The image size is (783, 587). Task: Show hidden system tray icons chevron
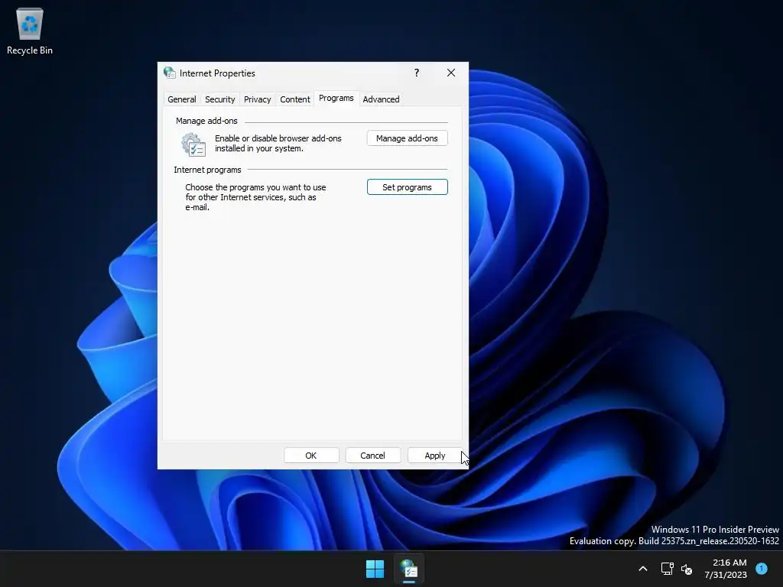coord(643,569)
